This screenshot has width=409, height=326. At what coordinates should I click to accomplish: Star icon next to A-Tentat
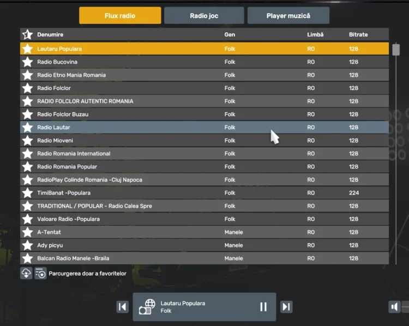click(27, 232)
